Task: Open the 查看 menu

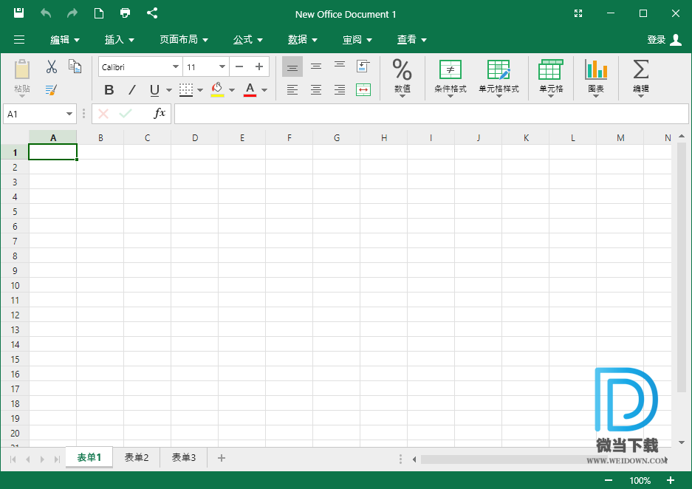Action: (x=412, y=40)
